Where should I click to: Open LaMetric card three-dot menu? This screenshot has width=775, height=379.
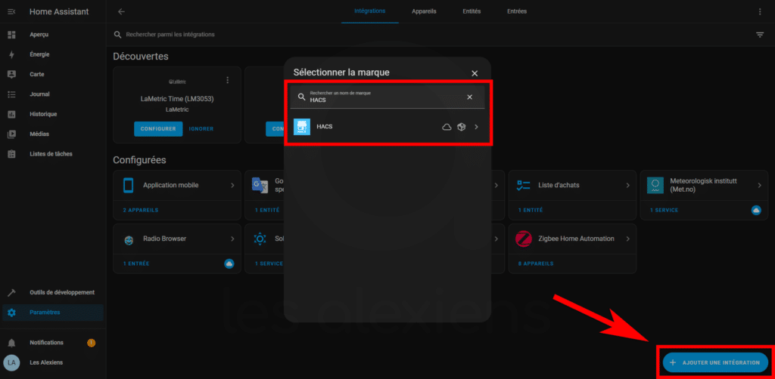tap(227, 80)
